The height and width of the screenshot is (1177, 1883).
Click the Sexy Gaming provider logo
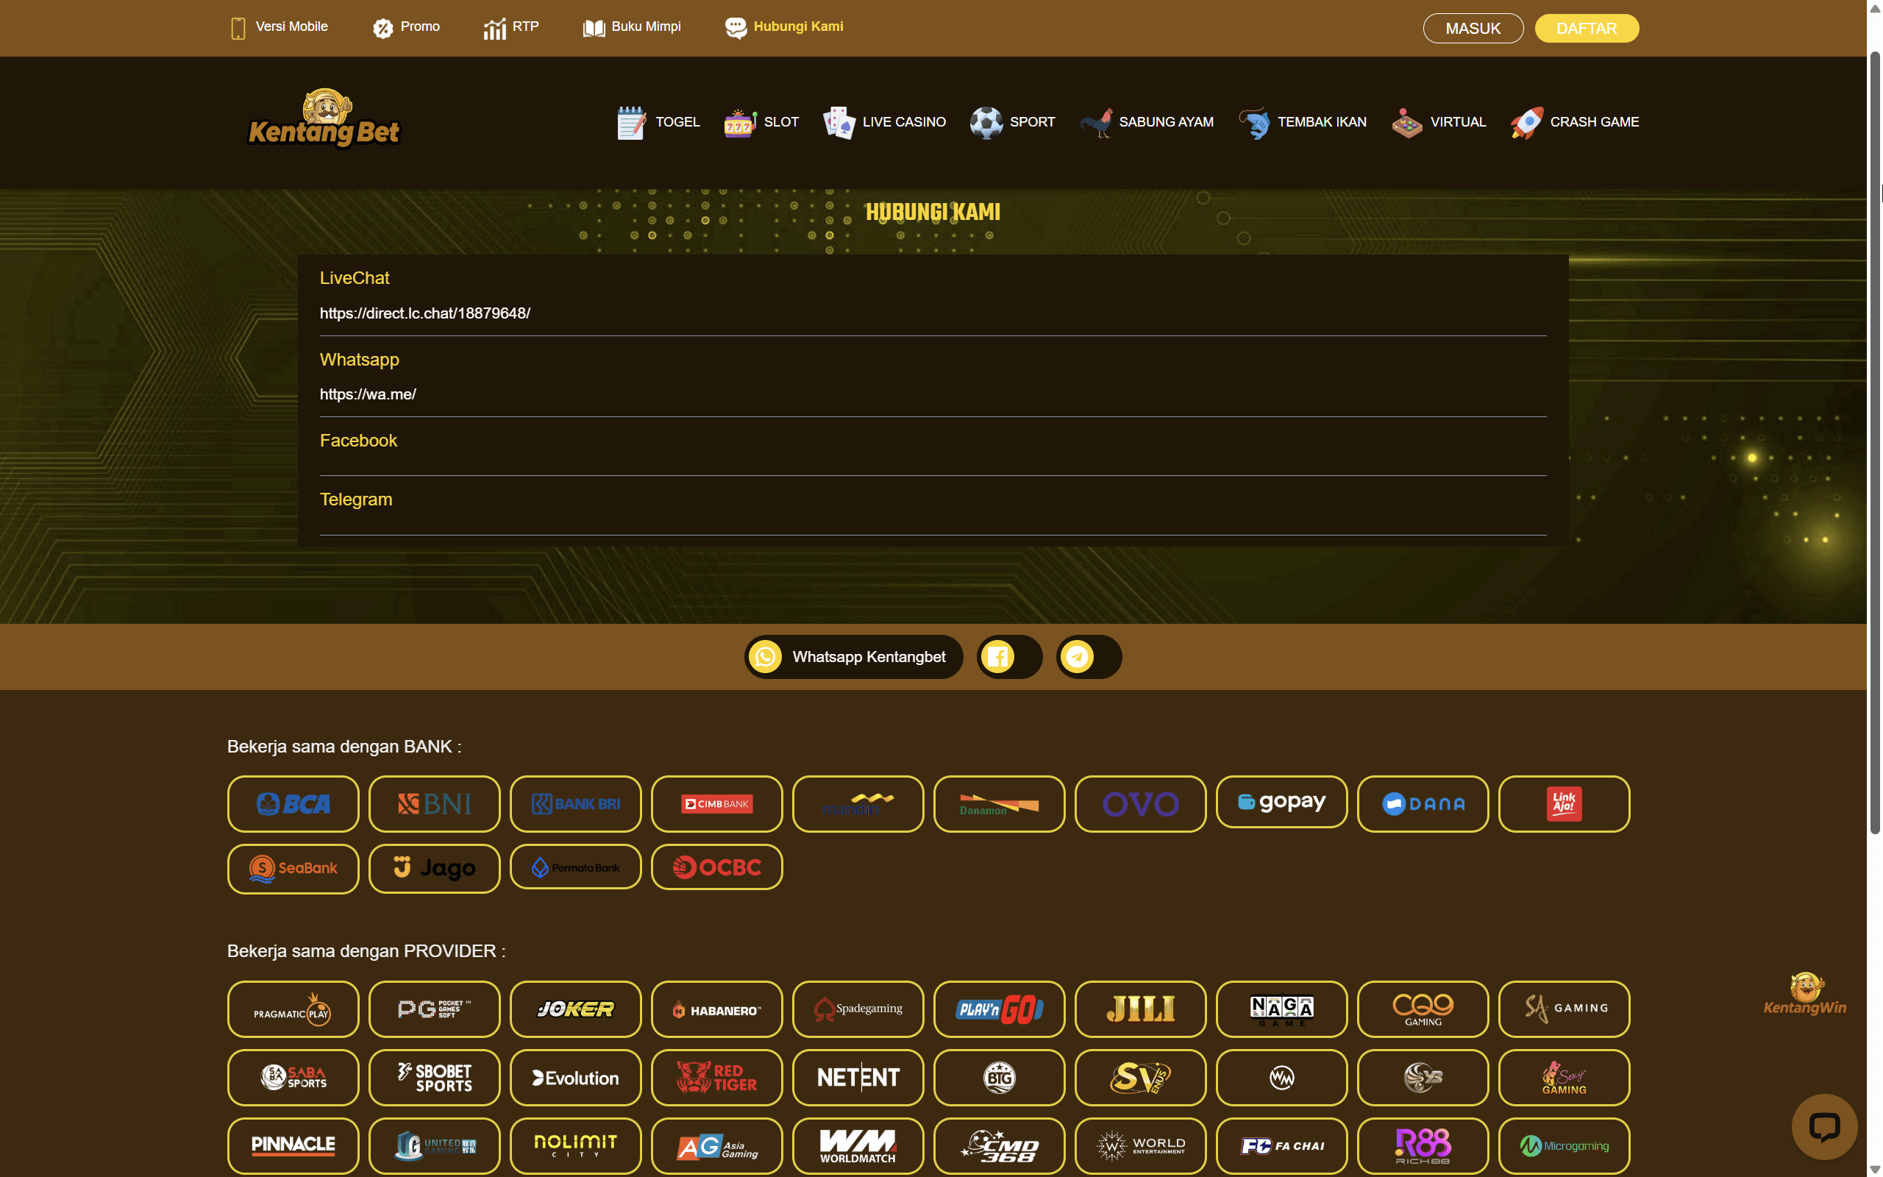1564,1078
